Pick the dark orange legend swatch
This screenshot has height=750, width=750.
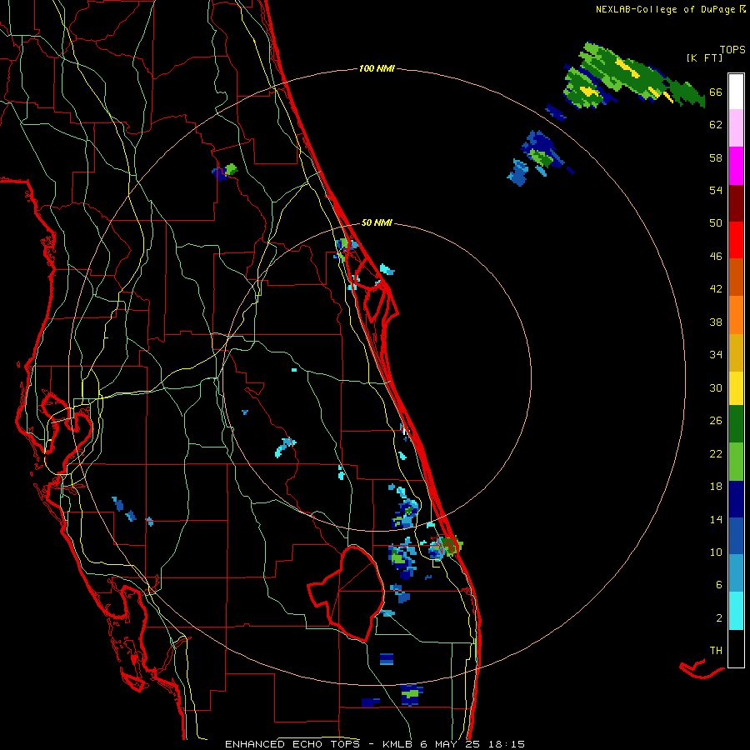[x=736, y=277]
